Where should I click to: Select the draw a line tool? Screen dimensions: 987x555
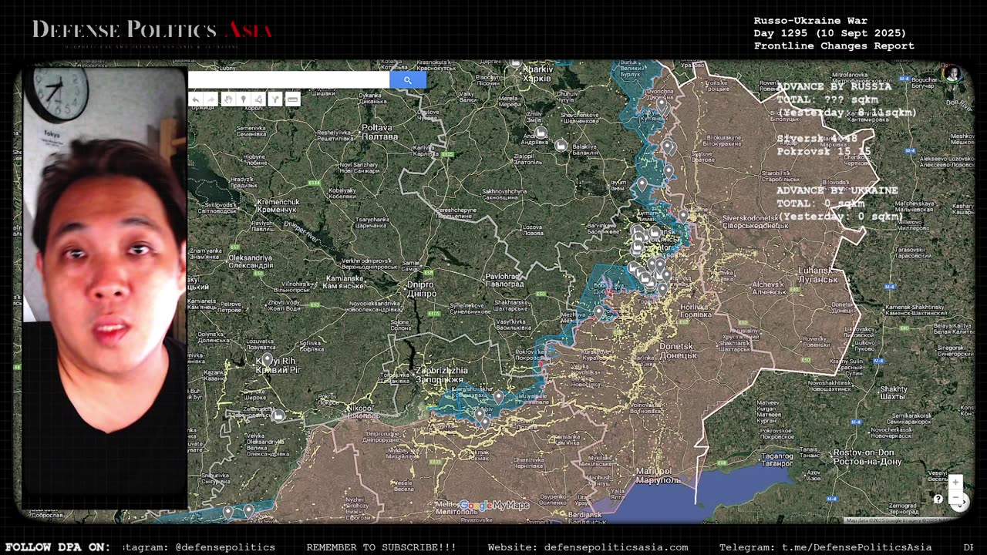click(x=258, y=99)
